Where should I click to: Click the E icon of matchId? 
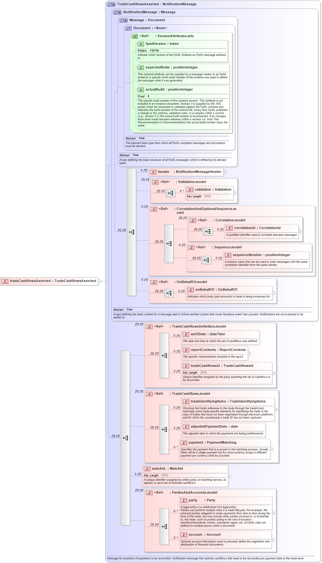coord(147,469)
